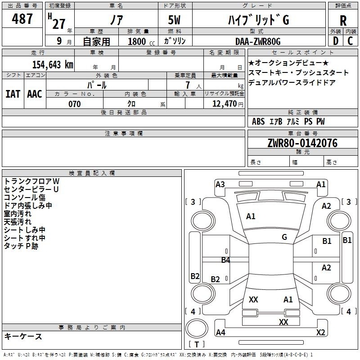360x360 pixels.
Task: Click the 注意事項欄 header
Action: 123,133
